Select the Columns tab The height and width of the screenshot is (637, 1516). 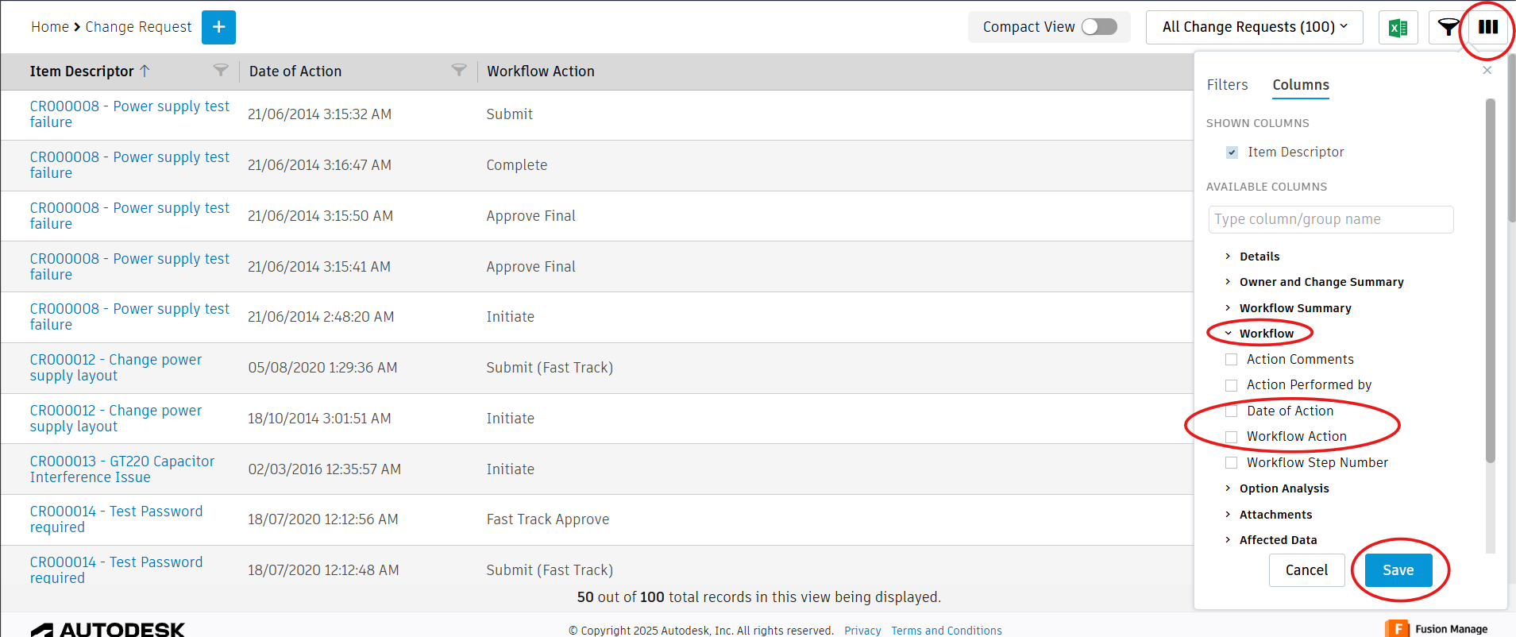point(1300,84)
